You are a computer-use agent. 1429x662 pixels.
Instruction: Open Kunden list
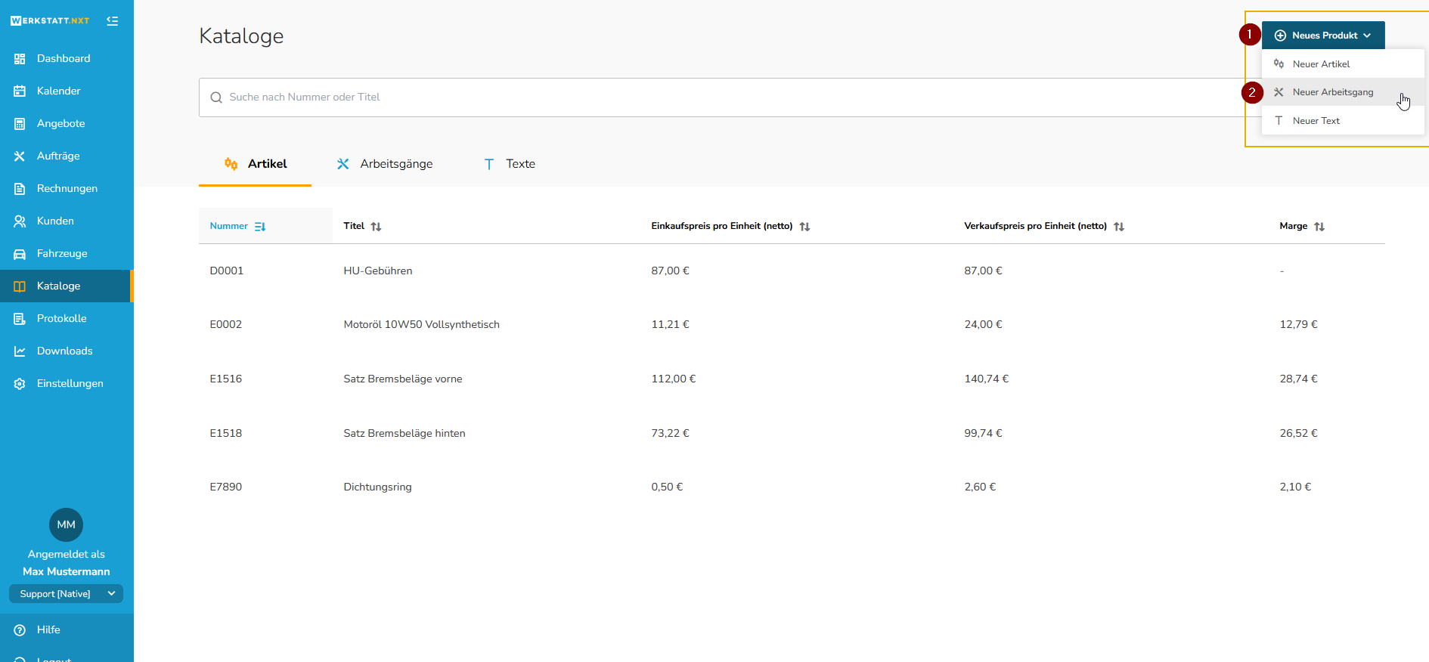(67, 221)
